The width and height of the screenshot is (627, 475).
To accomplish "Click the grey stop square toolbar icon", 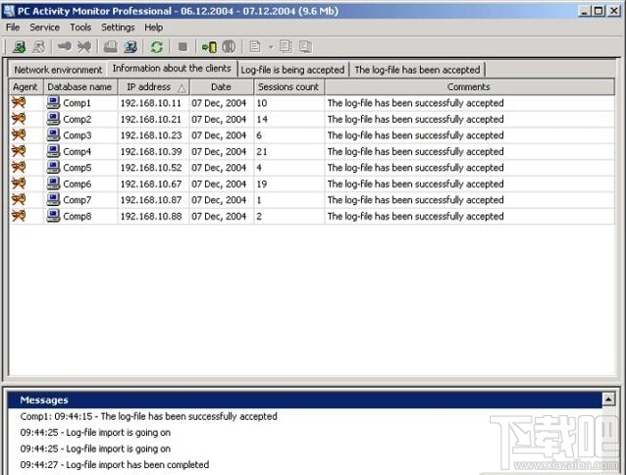I will (183, 47).
